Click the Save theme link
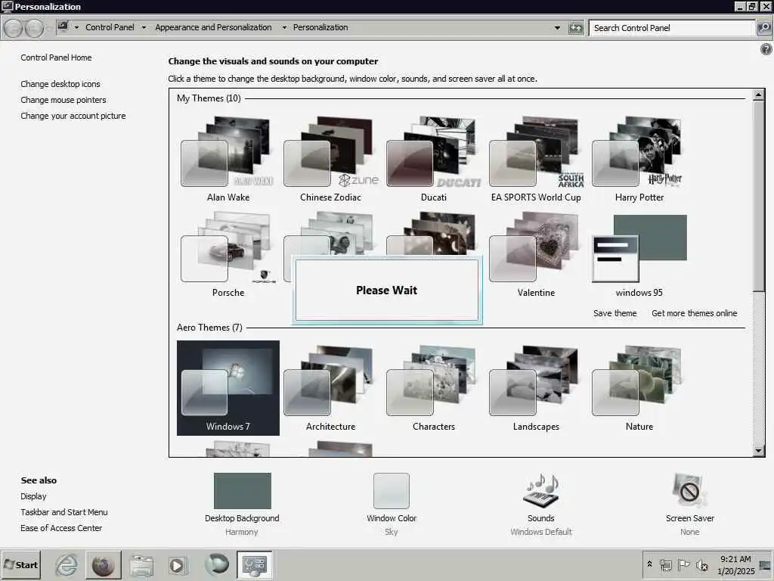Screen dimensions: 774x581 (x=615, y=313)
